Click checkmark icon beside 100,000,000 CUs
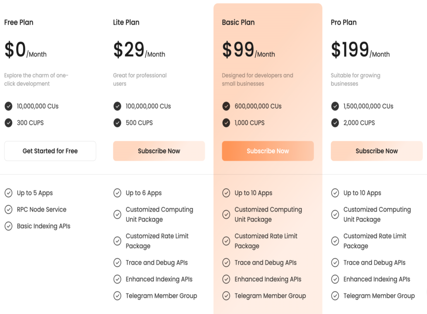The height and width of the screenshot is (314, 427). pyautogui.click(x=117, y=106)
